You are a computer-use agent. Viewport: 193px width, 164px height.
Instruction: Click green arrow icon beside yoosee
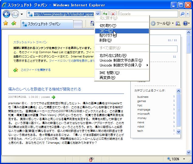[53, 97]
